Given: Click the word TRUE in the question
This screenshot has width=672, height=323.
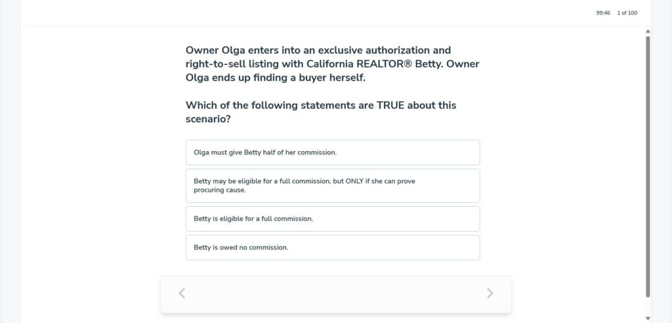Looking at the screenshot, I should [x=390, y=105].
